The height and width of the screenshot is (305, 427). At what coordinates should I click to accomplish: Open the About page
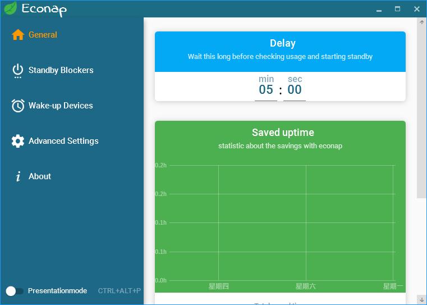point(40,176)
